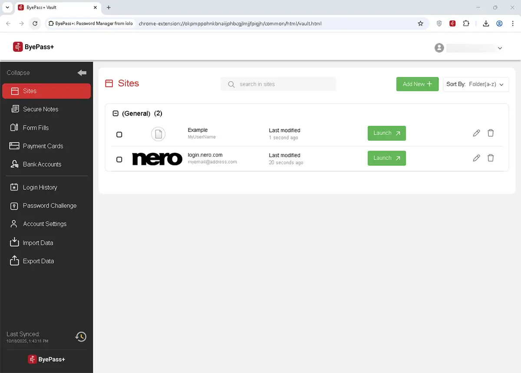This screenshot has height=373, width=521.
Task: Open the Export Data tool
Action: pyautogui.click(x=38, y=261)
